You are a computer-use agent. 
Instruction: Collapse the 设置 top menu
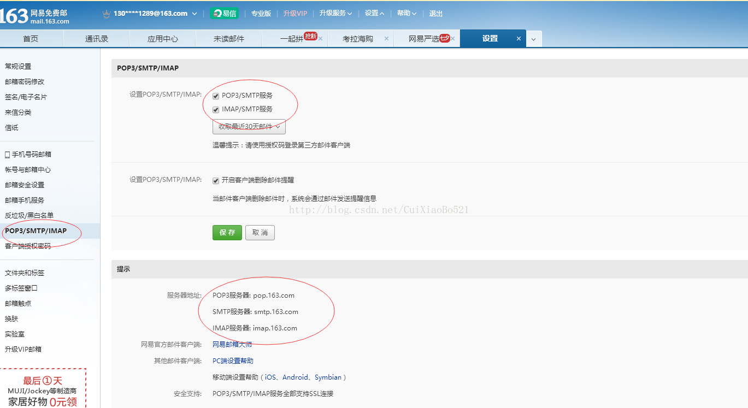tap(374, 13)
